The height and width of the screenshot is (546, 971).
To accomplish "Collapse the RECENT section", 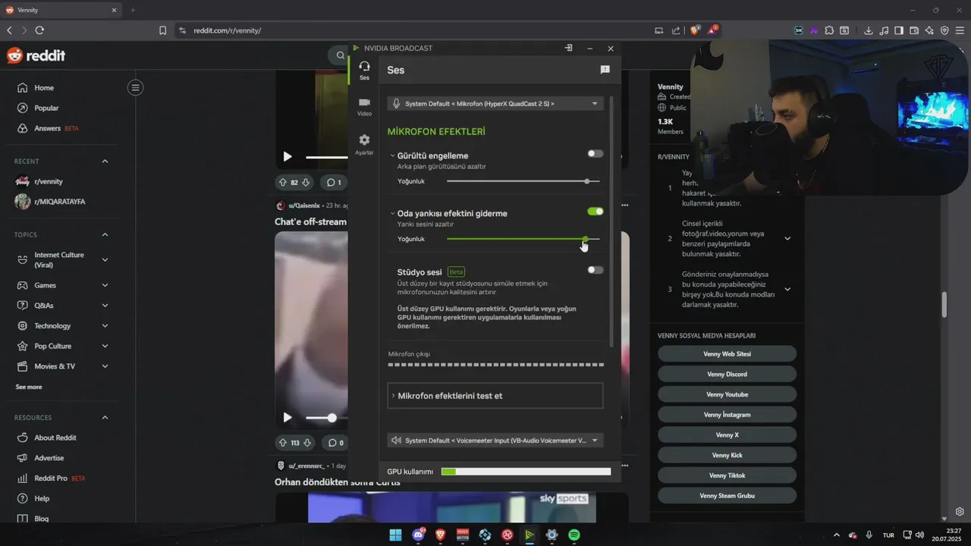I will [105, 162].
